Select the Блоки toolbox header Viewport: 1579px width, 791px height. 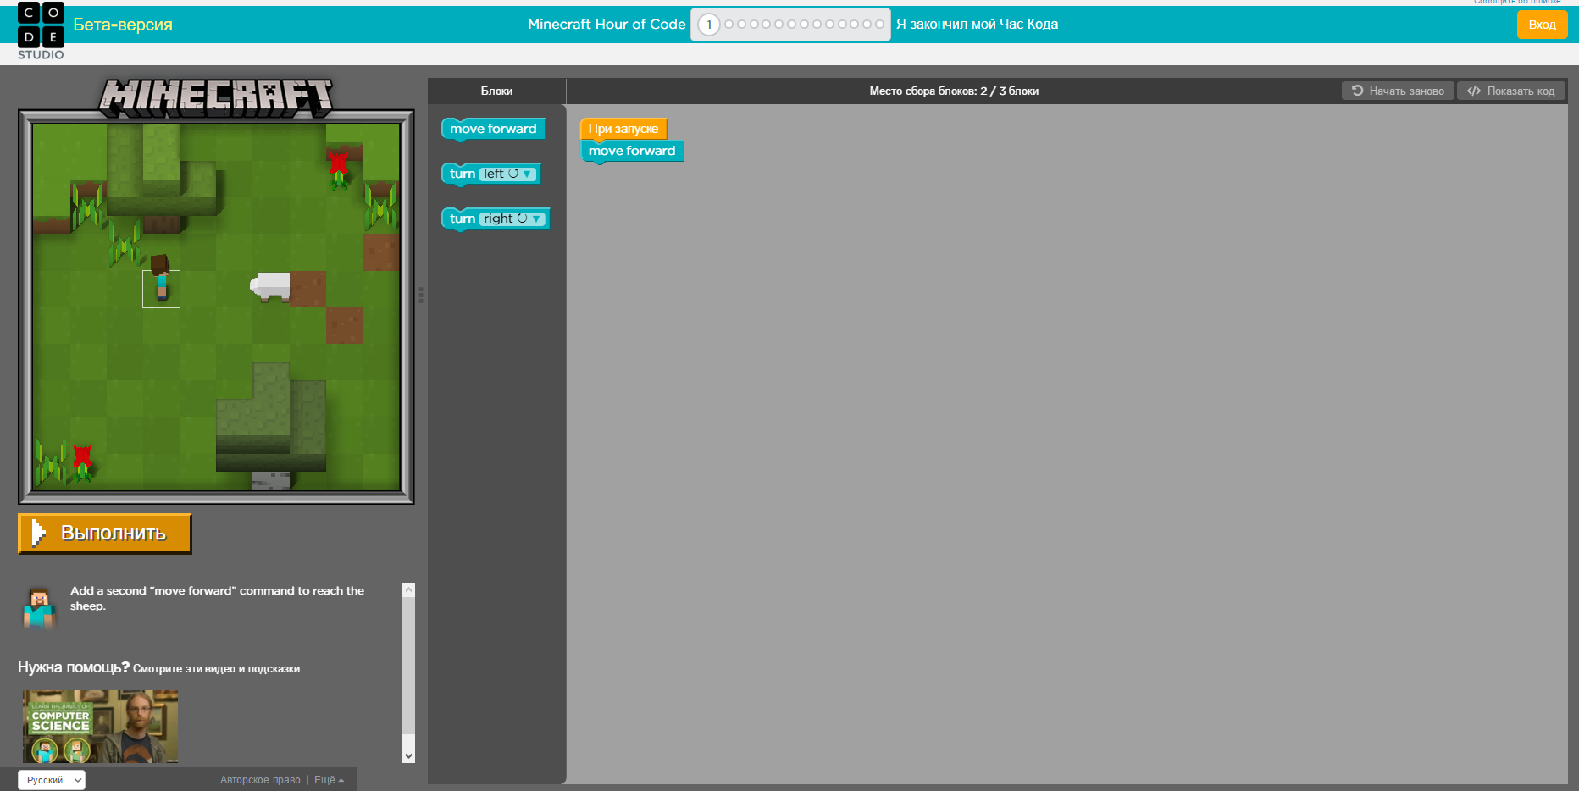click(x=496, y=91)
